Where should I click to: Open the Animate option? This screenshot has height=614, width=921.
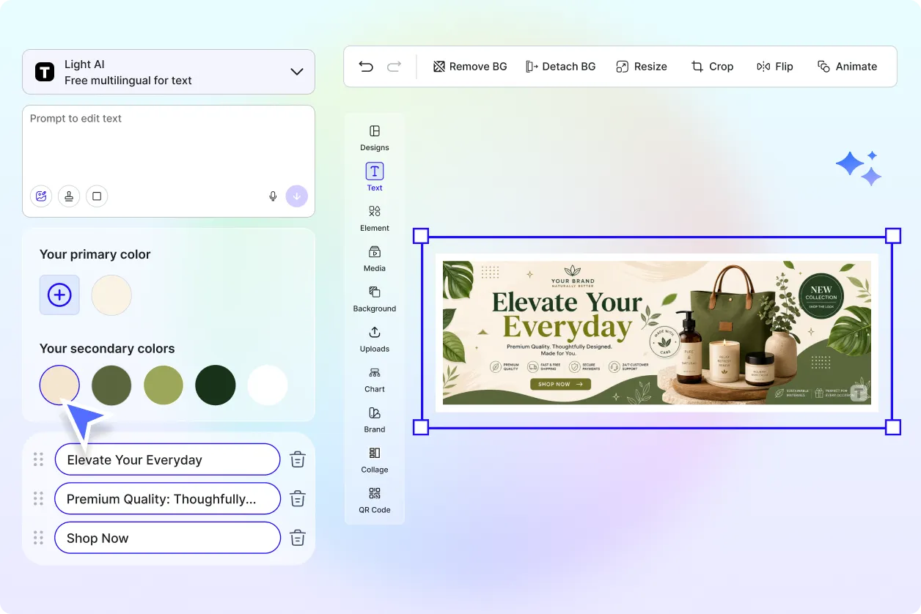847,67
